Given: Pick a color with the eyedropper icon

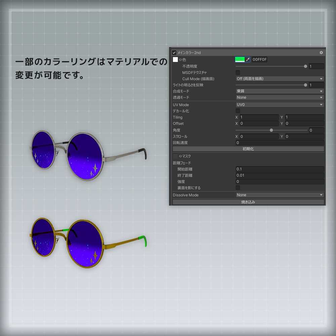Looking at the screenshot, I should point(248,59).
